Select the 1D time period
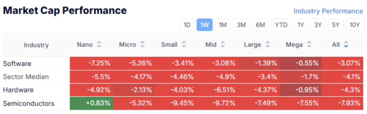Viewport: 367px width, 114px height. [187, 25]
